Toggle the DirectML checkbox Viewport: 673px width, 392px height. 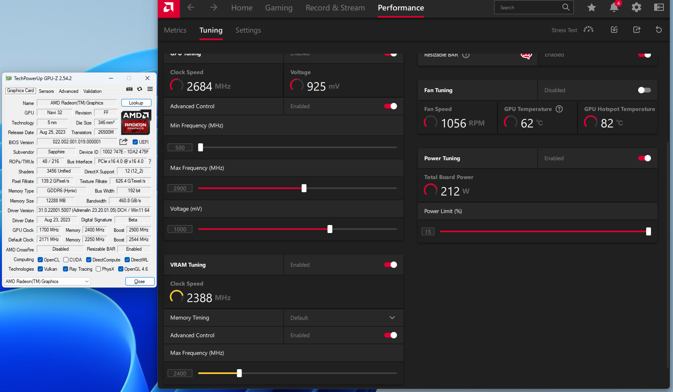tap(127, 260)
